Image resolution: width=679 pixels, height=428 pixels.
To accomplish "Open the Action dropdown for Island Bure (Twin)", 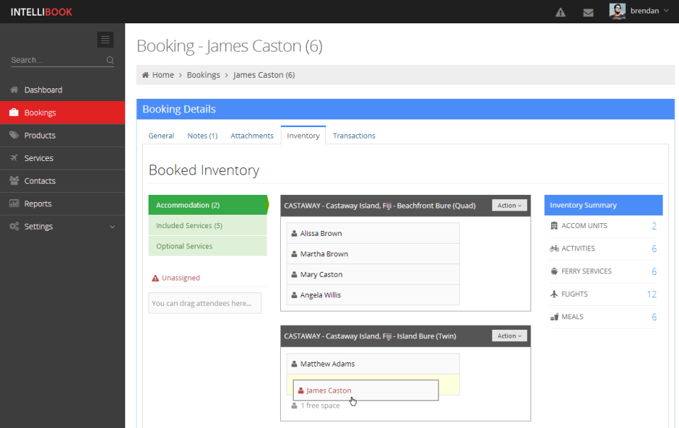I will point(509,335).
